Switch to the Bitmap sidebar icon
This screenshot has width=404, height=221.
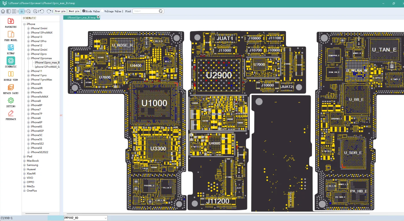click(x=11, y=47)
